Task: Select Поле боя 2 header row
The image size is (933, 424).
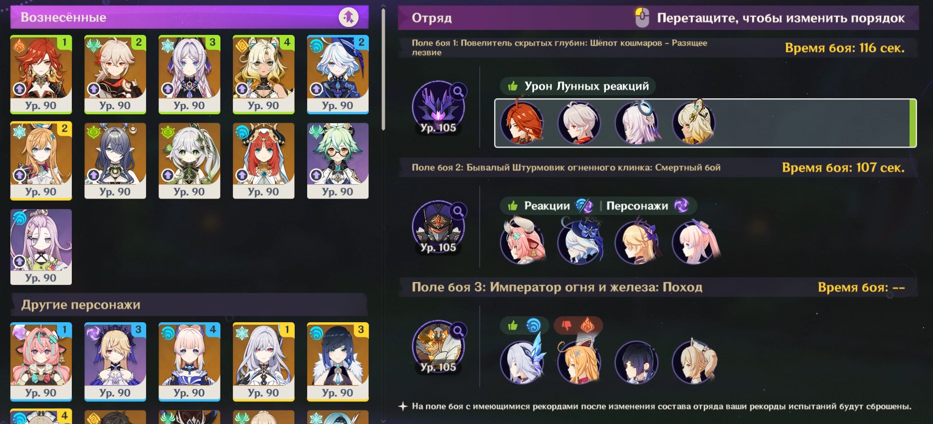Action: point(658,168)
